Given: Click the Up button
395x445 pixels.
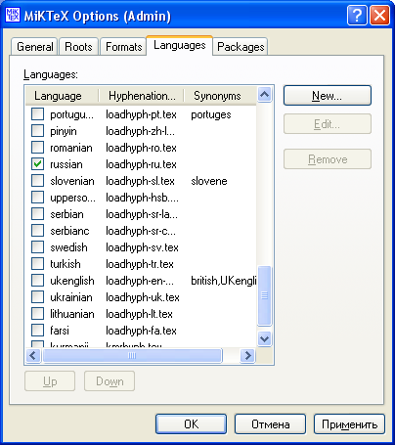Looking at the screenshot, I should pyautogui.click(x=50, y=381).
